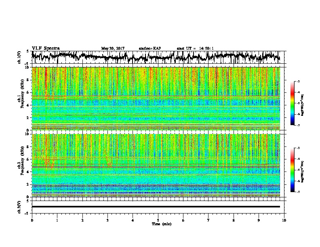Click the '6' tick on the time axis
The height and width of the screenshot is (247, 320).
(183, 220)
